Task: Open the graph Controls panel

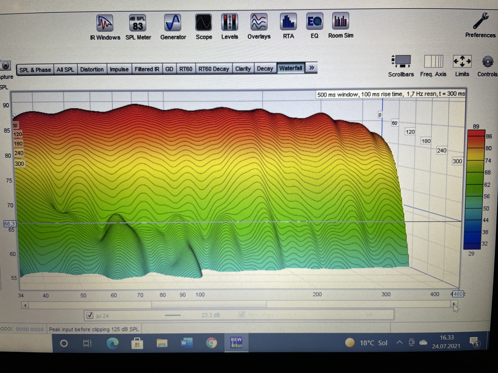Action: point(487,62)
